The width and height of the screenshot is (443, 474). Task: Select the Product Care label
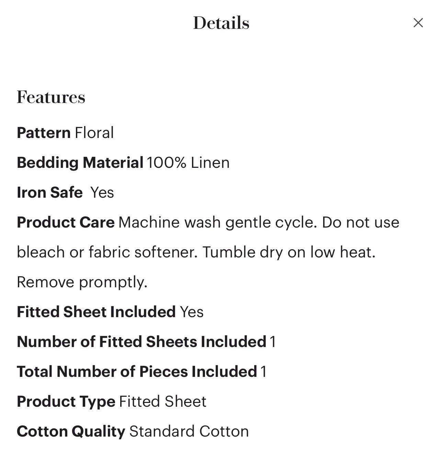point(66,222)
